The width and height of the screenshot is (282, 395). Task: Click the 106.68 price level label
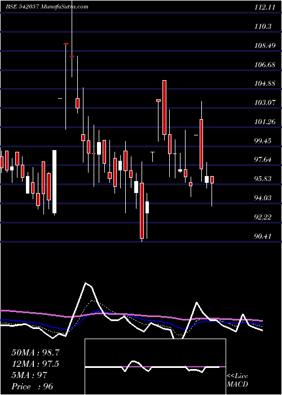[265, 65]
